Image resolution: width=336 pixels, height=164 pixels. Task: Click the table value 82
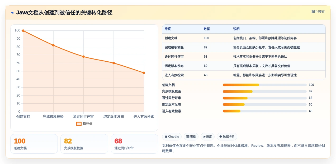click(x=206, y=47)
